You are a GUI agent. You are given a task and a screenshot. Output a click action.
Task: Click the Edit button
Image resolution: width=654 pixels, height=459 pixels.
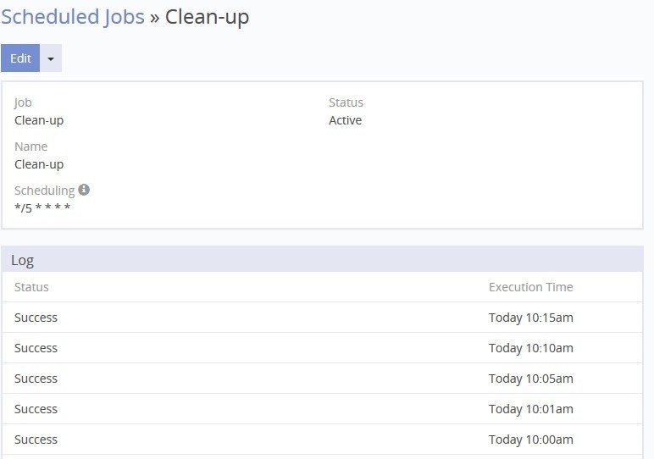(x=20, y=58)
